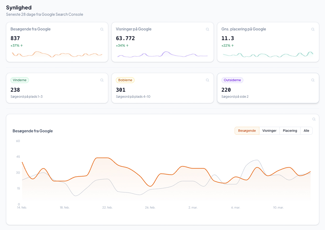Click magnifier icon on Besøgende fra Google card
This screenshot has height=230, width=325.
(102, 30)
